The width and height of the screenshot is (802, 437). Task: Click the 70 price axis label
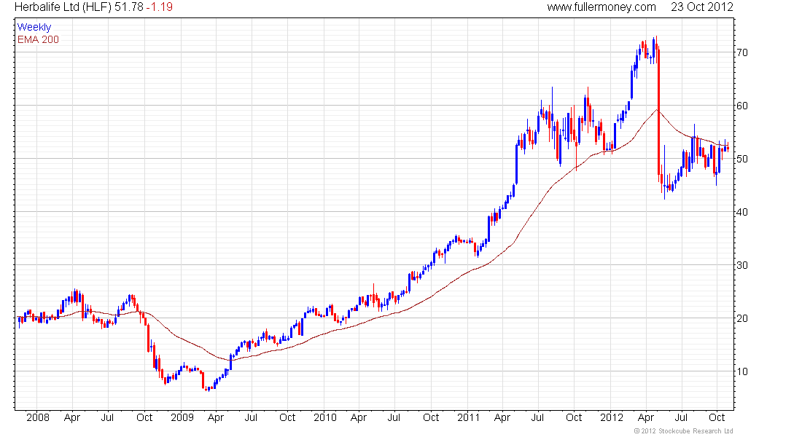click(741, 52)
